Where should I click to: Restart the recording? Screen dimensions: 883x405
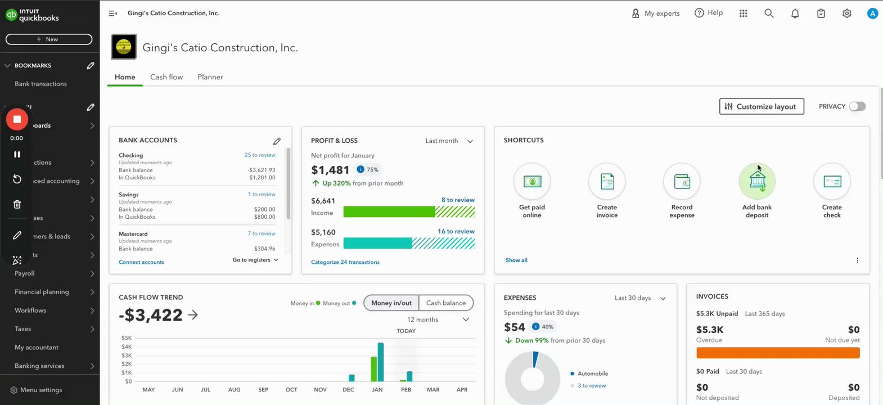point(17,179)
